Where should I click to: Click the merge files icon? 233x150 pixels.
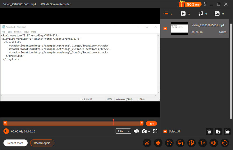[x=180, y=143]
